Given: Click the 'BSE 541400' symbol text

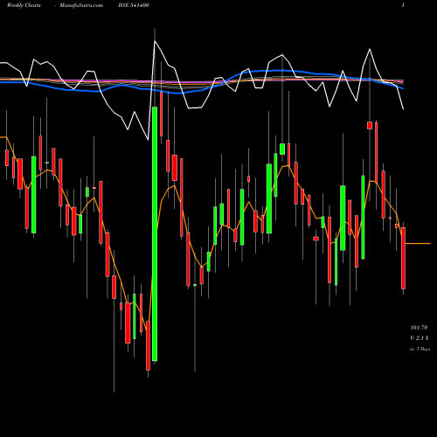Looking at the screenshot, I should pyautogui.click(x=134, y=5).
